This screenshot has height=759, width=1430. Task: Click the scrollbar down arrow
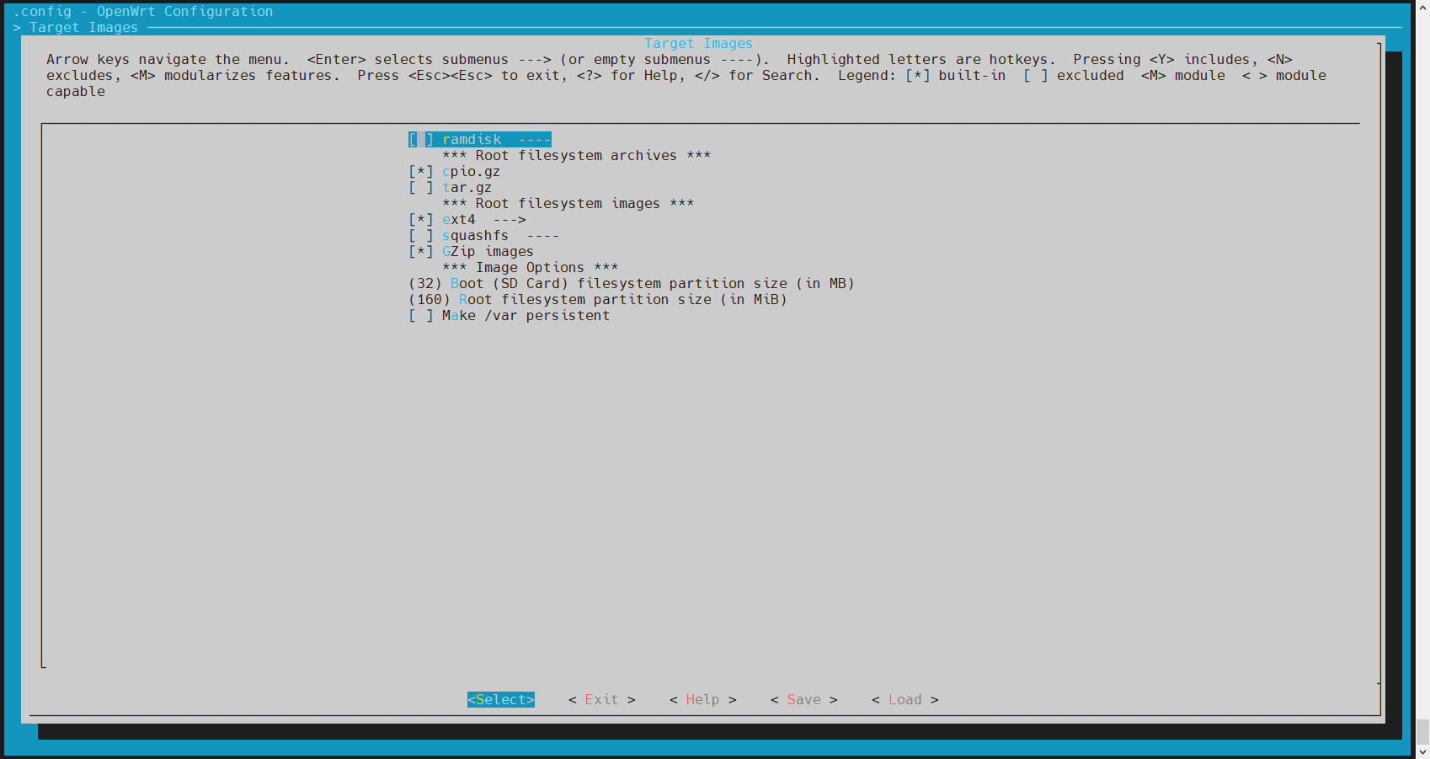(1422, 751)
